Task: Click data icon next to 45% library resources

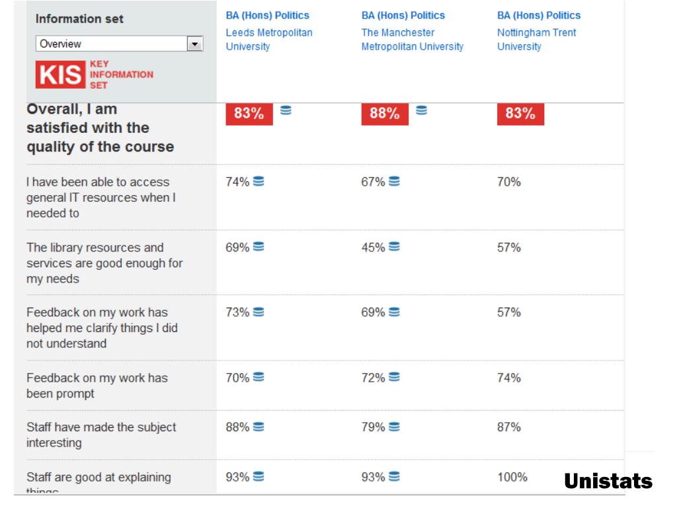Action: pyautogui.click(x=394, y=247)
